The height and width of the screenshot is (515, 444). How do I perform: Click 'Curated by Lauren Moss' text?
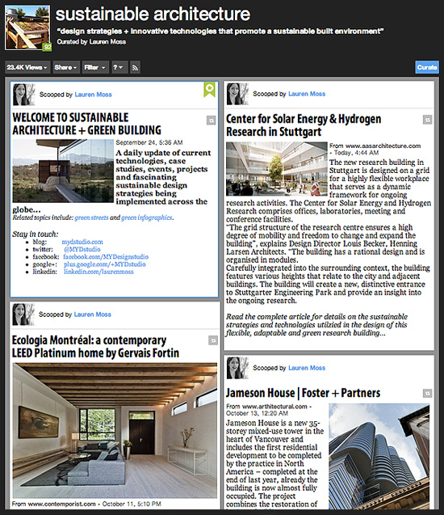point(91,42)
